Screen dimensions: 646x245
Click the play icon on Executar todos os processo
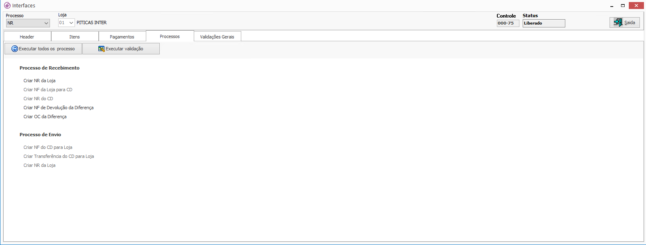point(15,49)
